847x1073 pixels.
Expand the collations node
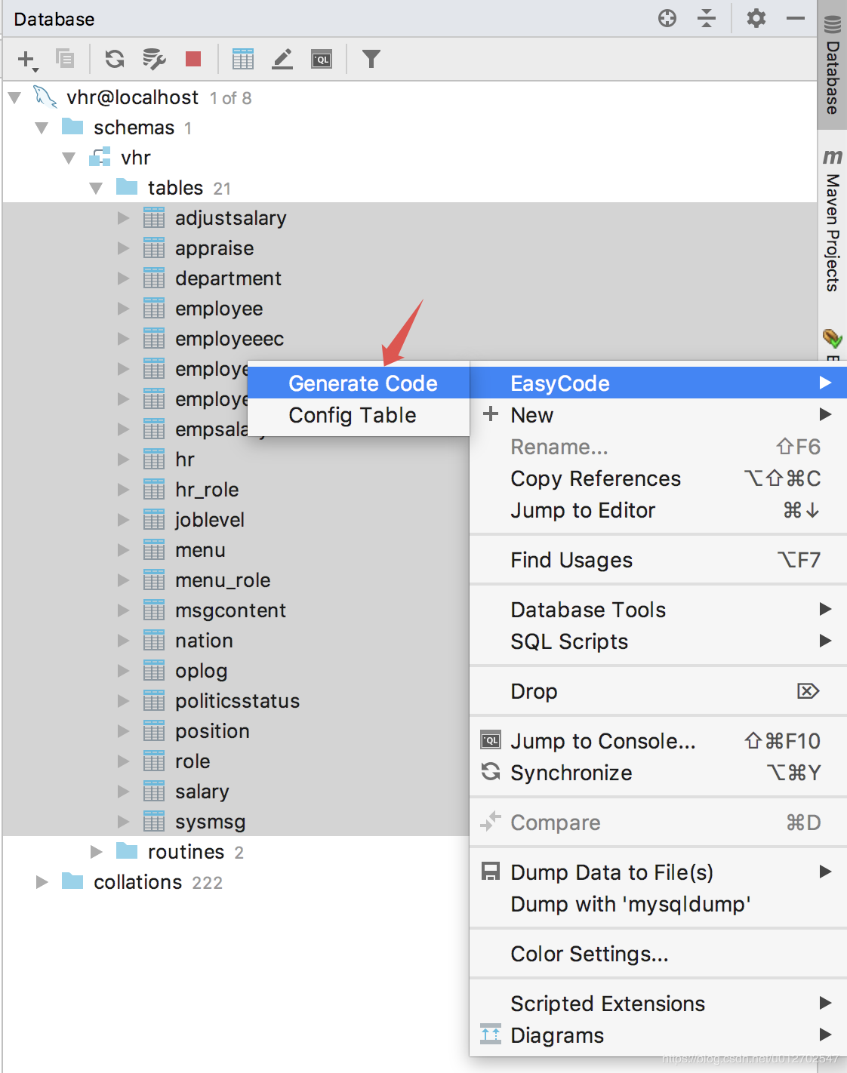[42, 881]
